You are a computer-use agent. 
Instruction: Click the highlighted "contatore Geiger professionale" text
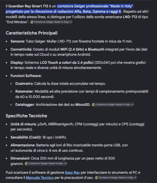tap(82, 6)
